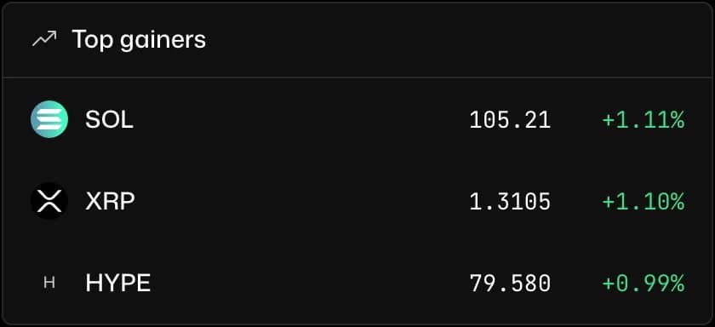Click the Solana coin logo icon

pos(49,119)
